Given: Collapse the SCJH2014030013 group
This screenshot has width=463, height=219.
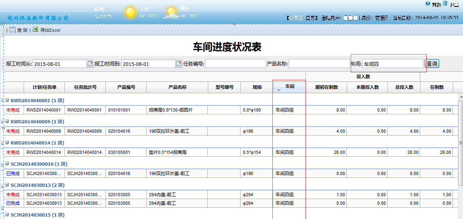Looking at the screenshot, I should (7, 185).
